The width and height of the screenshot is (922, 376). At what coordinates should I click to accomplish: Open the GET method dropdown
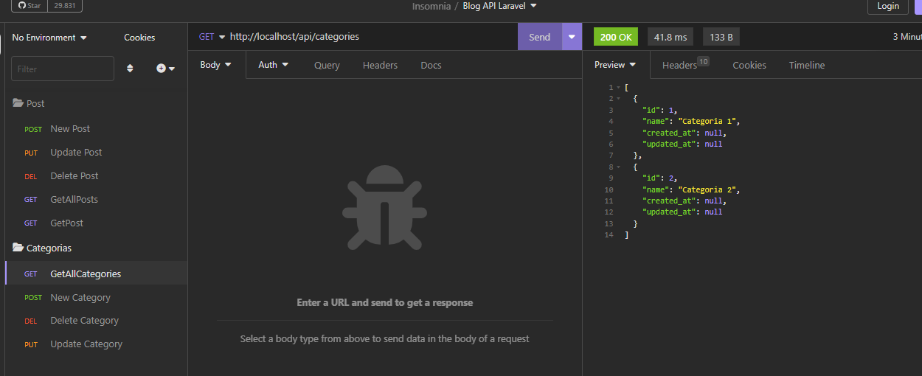click(212, 37)
